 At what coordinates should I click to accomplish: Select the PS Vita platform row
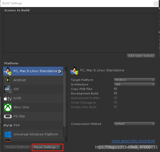click(x=33, y=116)
